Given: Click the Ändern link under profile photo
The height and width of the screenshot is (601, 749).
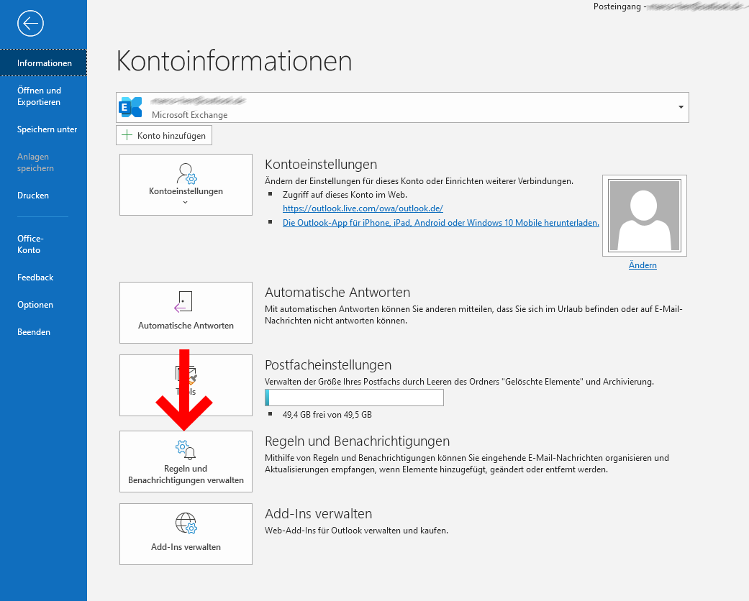Looking at the screenshot, I should pyautogui.click(x=643, y=265).
